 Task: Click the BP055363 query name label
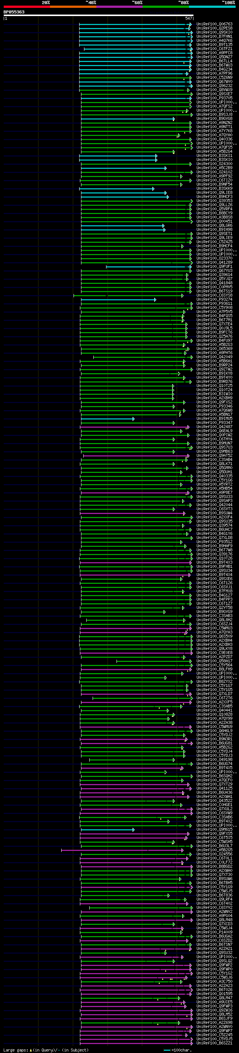14,12
